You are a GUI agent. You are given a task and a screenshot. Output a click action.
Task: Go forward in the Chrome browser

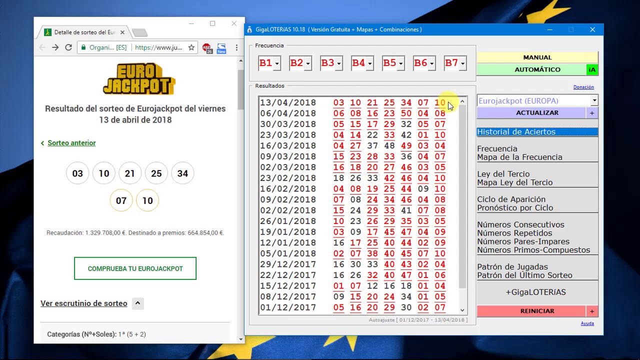(55, 47)
